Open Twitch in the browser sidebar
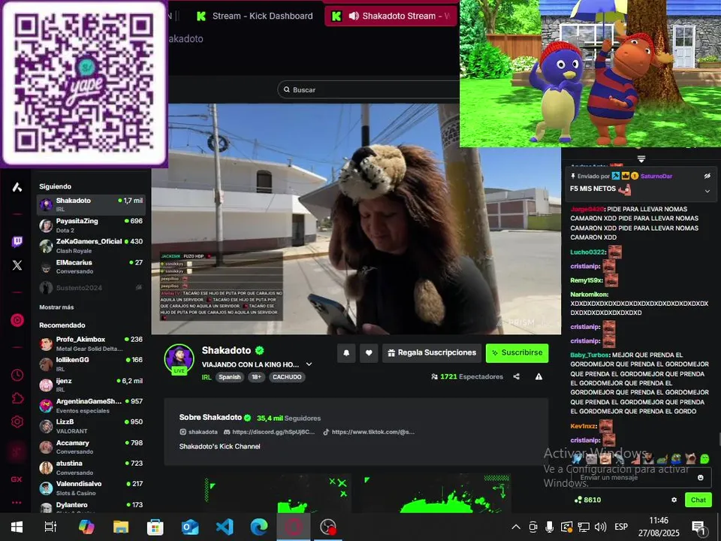The image size is (721, 541). 17,241
